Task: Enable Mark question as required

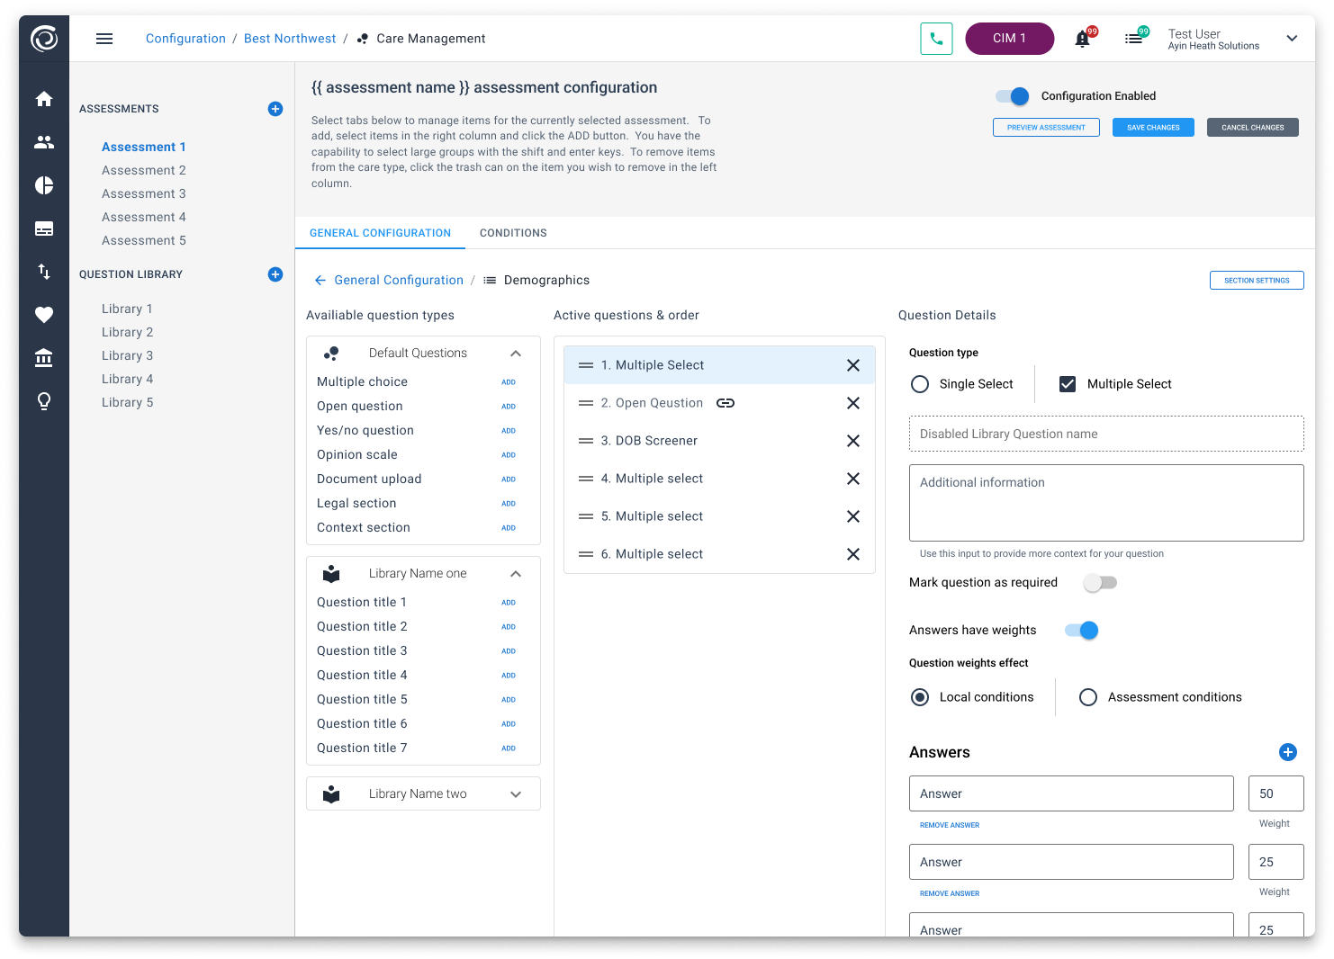Action: 1099,583
